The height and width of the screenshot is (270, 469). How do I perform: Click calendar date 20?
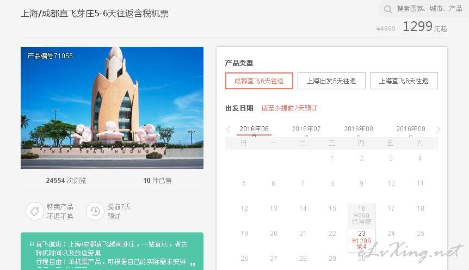pos(274,233)
